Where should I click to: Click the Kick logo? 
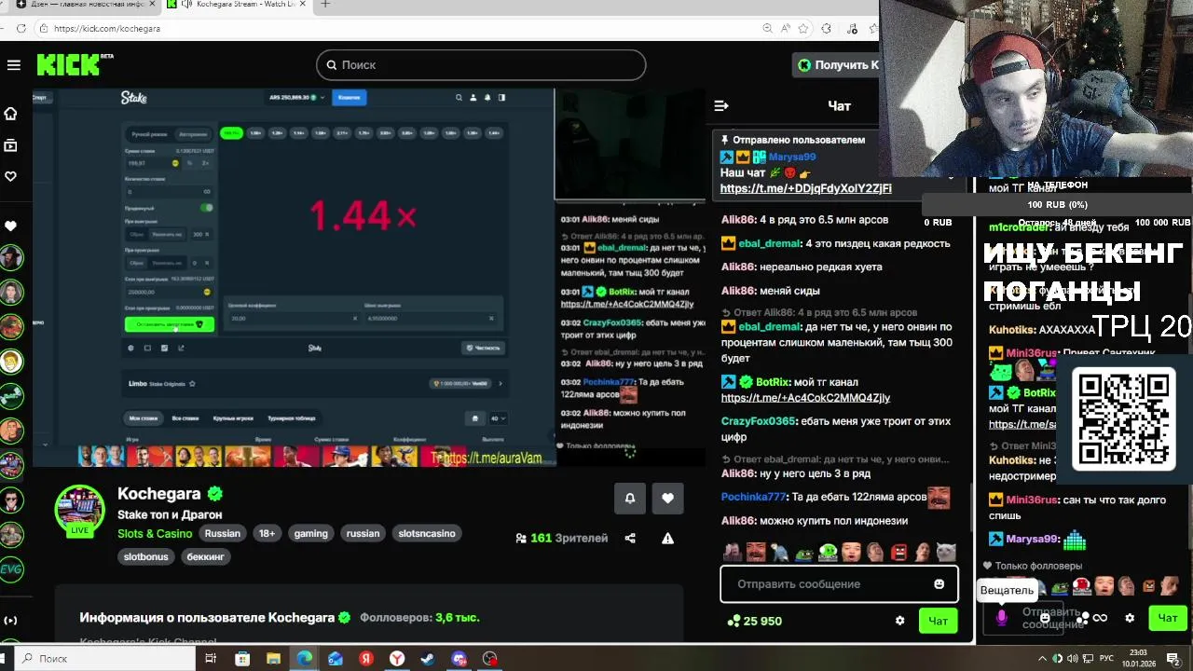point(68,64)
